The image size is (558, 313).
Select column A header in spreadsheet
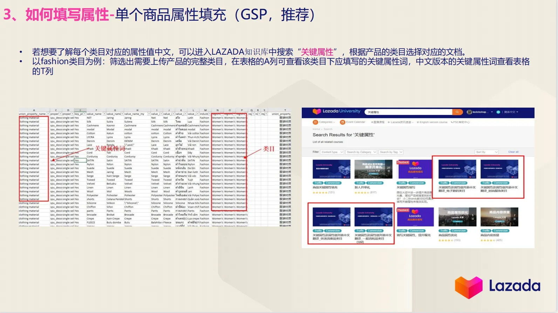[34, 110]
